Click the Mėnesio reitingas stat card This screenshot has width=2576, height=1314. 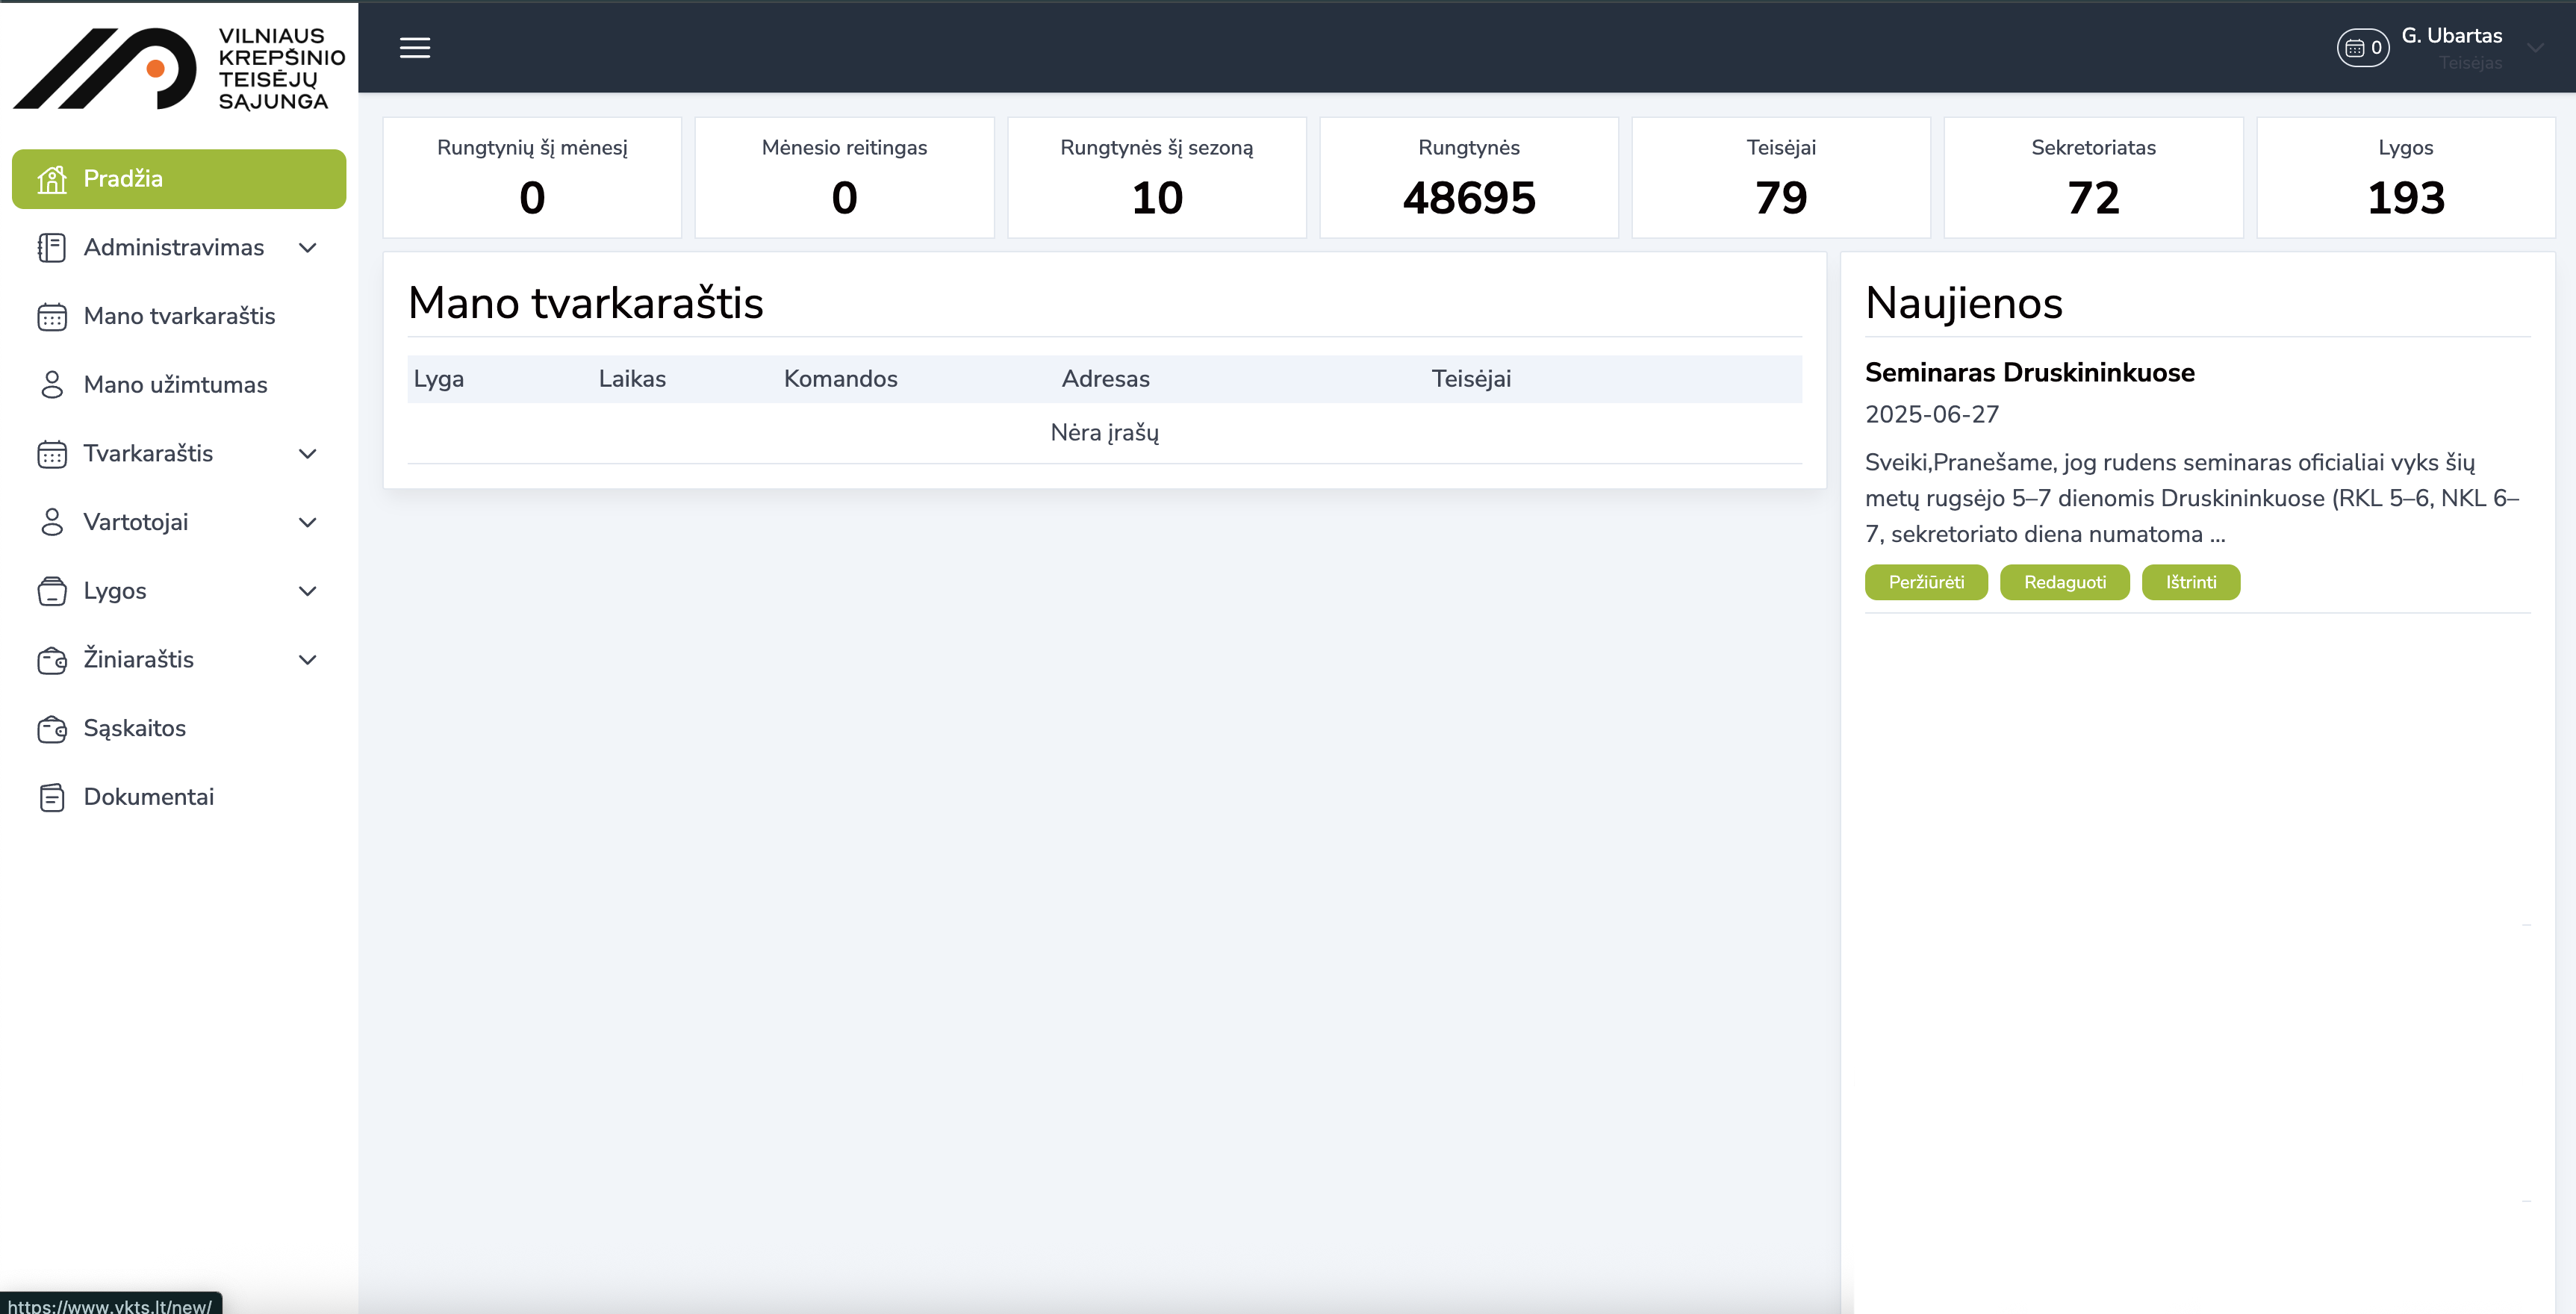tap(844, 178)
